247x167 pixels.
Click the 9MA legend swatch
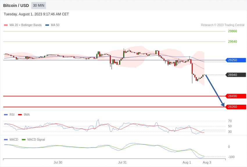(20, 115)
